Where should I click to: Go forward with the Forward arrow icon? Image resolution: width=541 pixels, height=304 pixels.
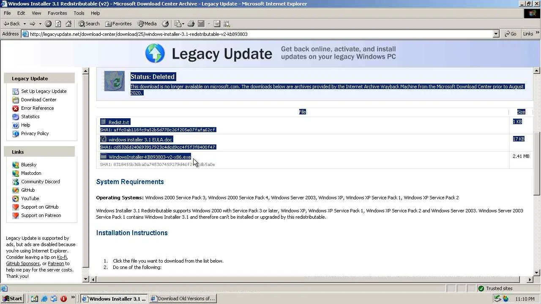tap(32, 24)
